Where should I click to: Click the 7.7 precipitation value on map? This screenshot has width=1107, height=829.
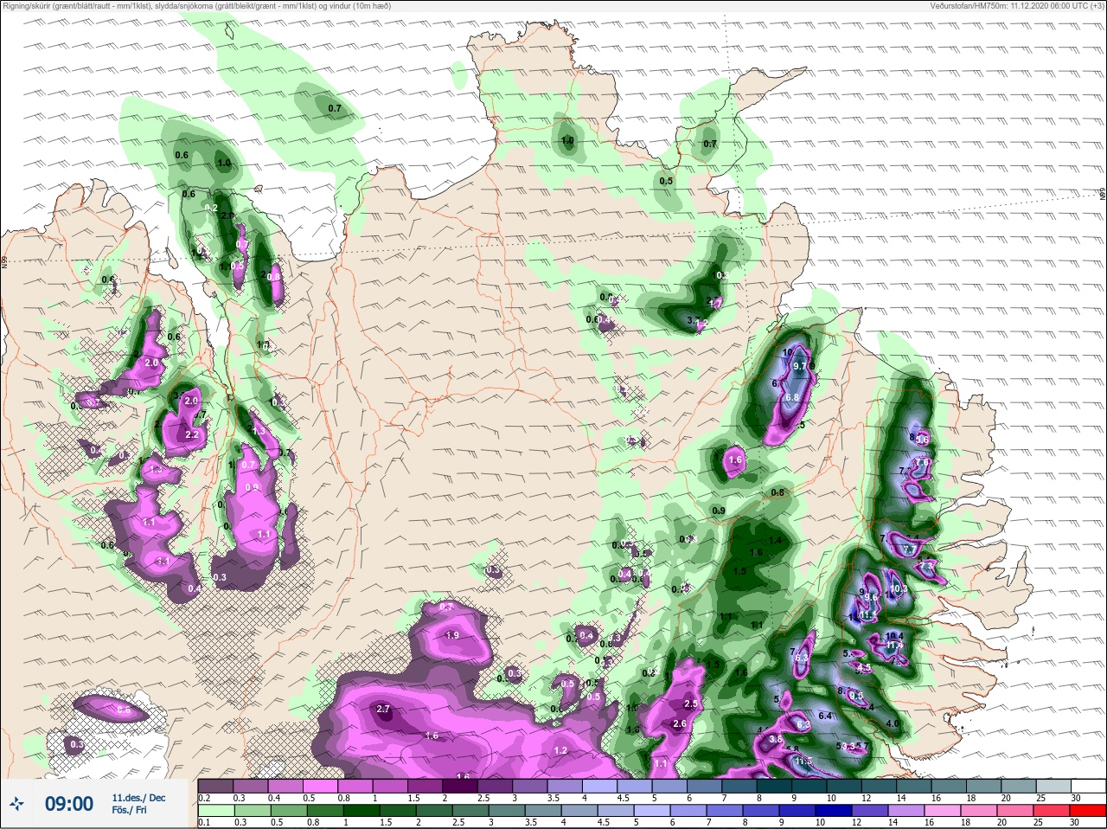coord(908,550)
